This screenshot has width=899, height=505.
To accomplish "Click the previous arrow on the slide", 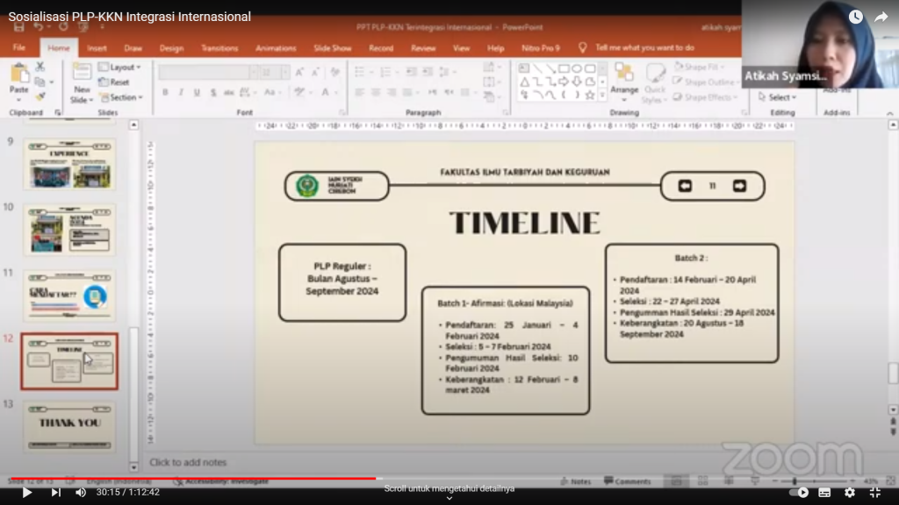I will [x=685, y=186].
